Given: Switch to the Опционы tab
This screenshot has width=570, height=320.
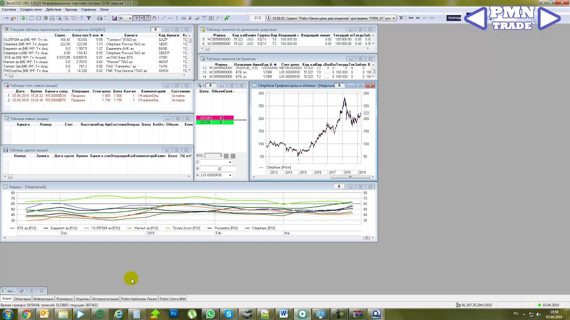Looking at the screenshot, I should point(82,299).
